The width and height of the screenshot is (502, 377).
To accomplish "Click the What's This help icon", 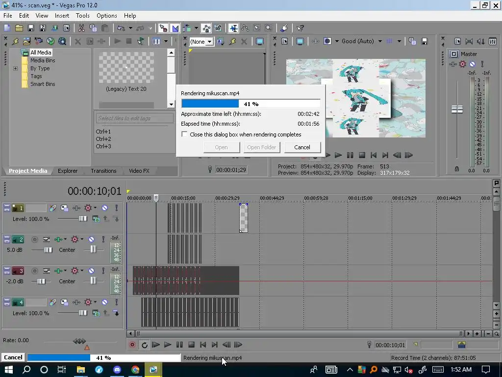I will [x=300, y=28].
